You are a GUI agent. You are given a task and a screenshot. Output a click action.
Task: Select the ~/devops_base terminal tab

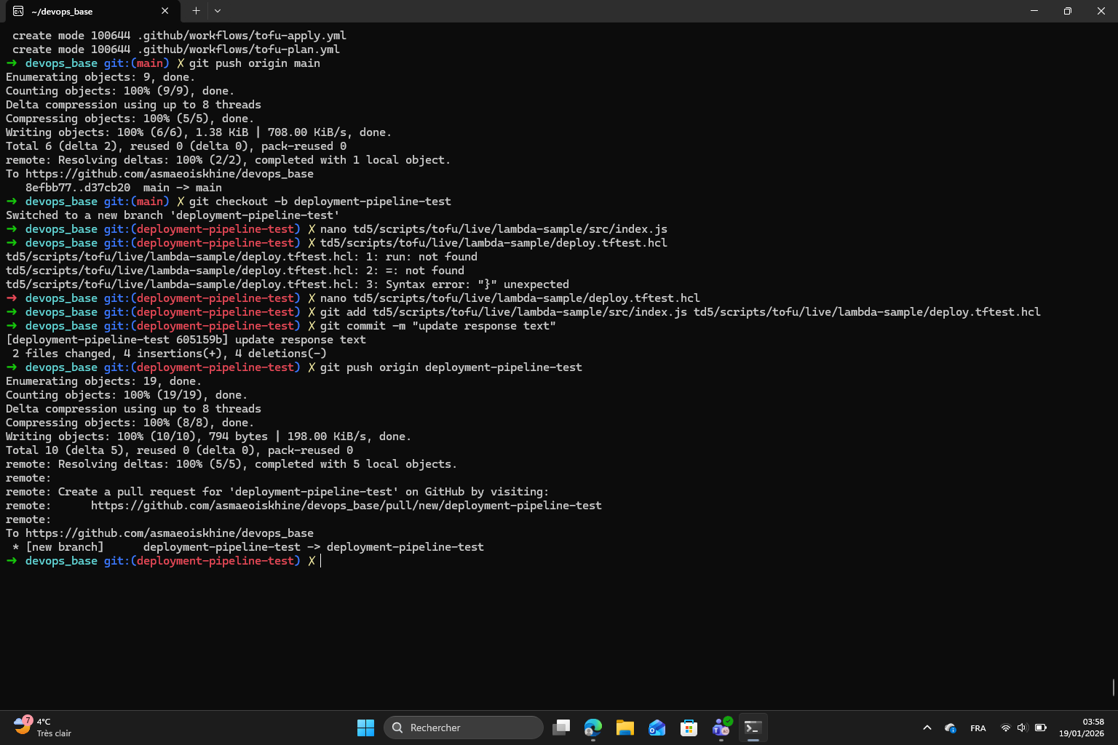(80, 12)
